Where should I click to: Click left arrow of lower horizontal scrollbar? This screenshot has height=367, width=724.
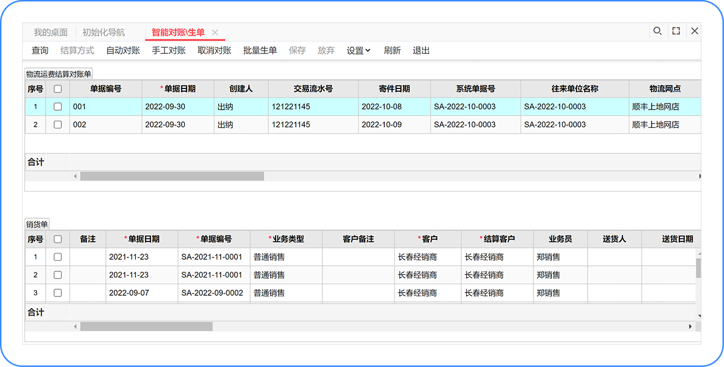point(76,326)
